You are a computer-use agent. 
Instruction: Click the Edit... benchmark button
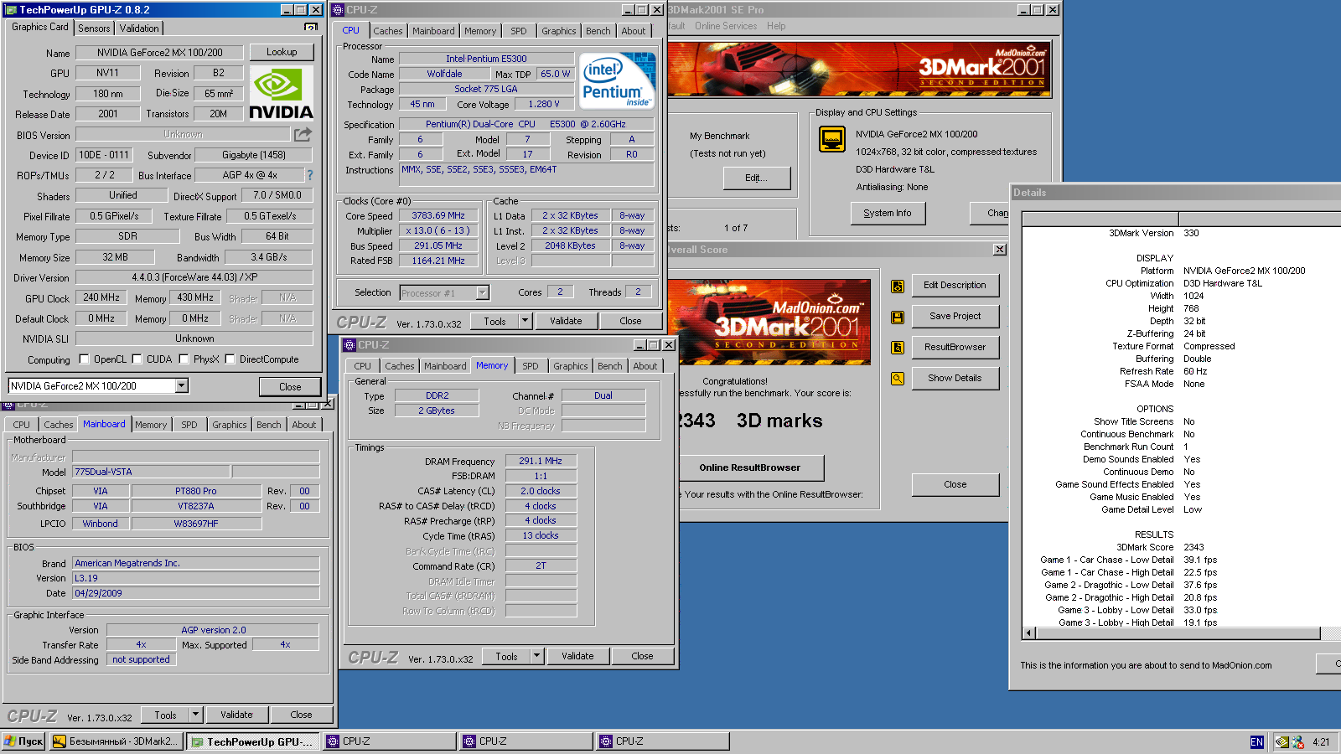757,178
